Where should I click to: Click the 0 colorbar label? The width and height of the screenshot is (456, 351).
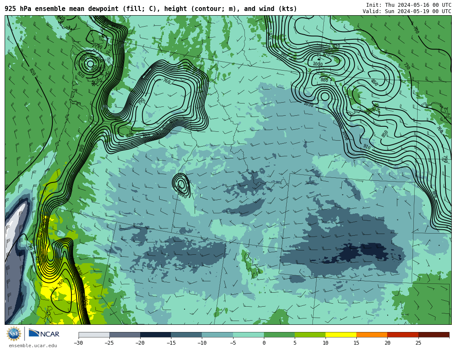264,343
